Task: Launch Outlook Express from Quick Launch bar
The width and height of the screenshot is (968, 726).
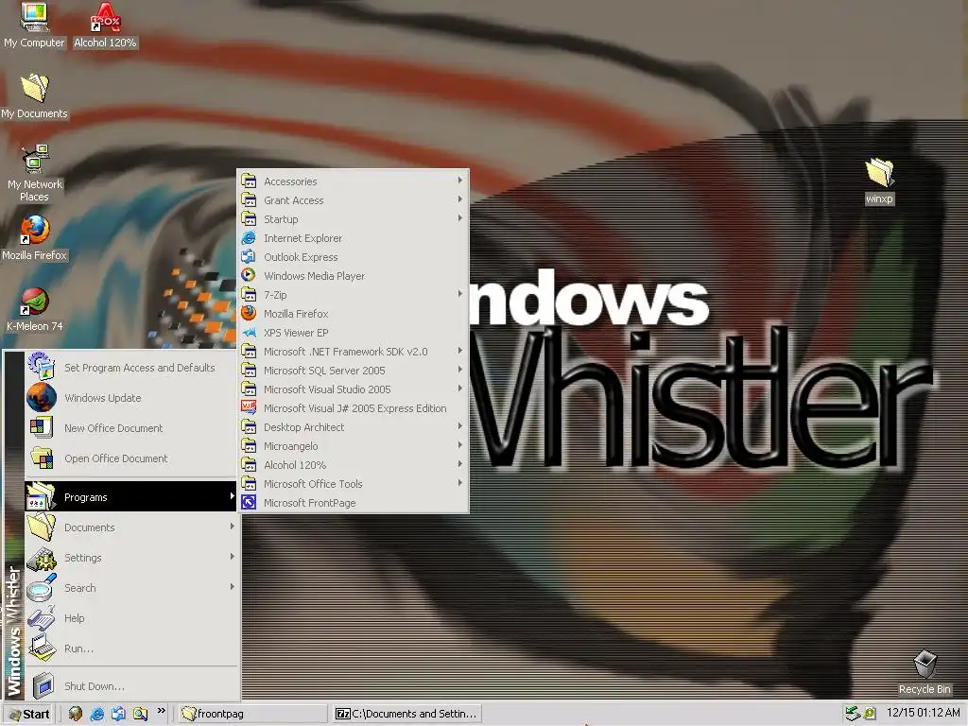Action: point(118,714)
